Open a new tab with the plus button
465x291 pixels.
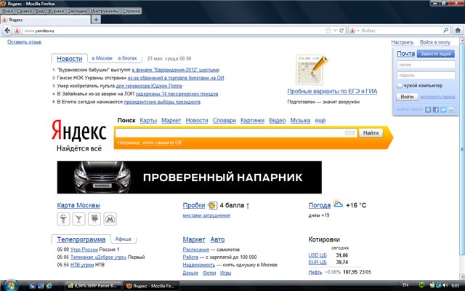(x=96, y=20)
